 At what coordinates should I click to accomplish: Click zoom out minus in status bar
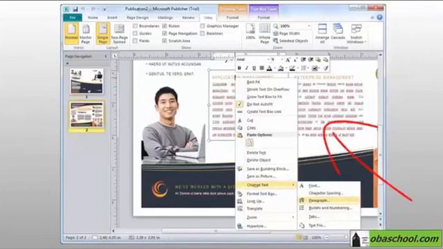click(327, 238)
